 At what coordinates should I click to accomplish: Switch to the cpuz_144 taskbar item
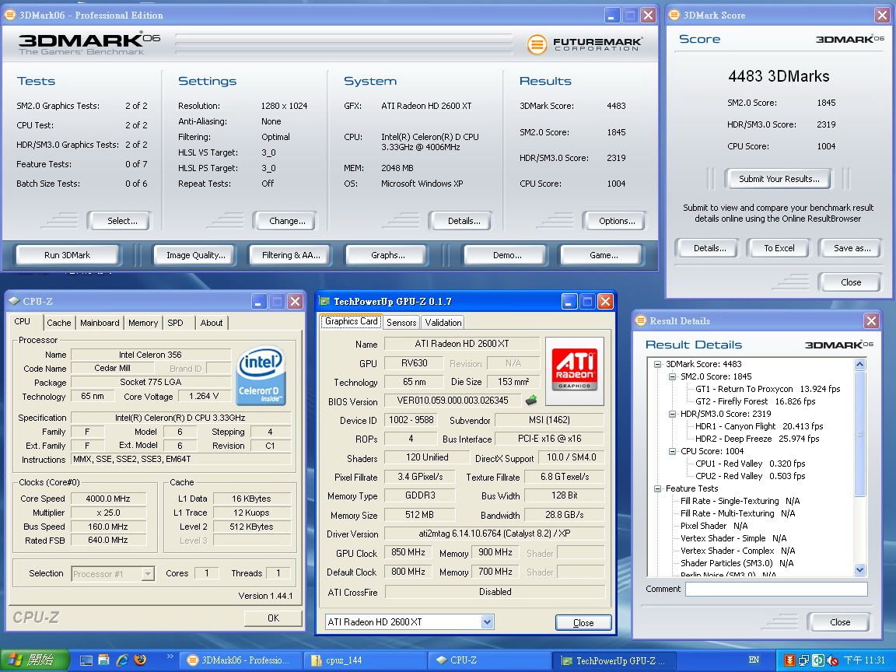[x=365, y=660]
